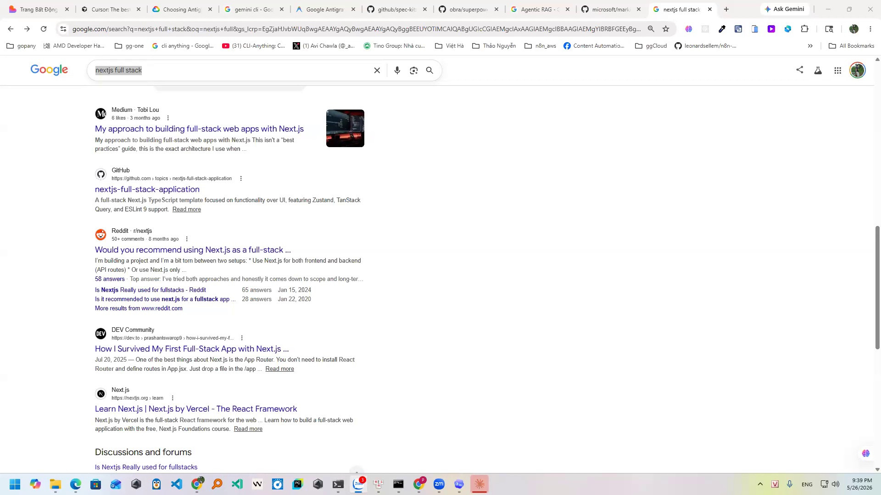Open AMD Developer bookmark

(73, 46)
